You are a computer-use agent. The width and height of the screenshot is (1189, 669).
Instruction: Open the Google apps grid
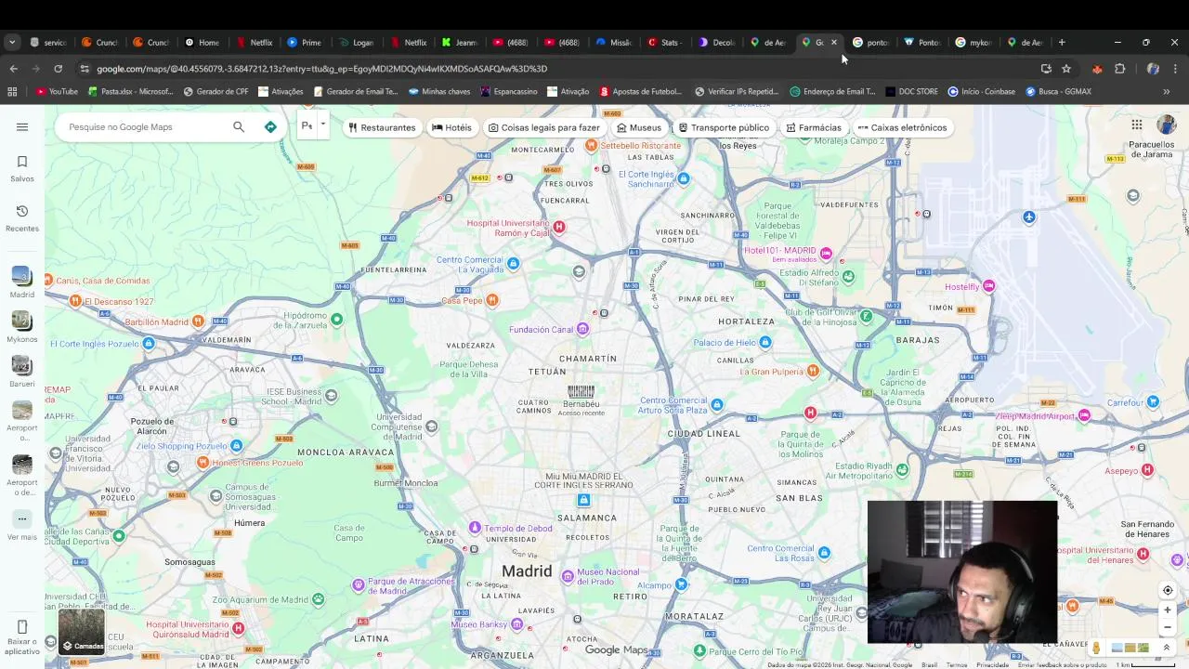tap(1136, 125)
